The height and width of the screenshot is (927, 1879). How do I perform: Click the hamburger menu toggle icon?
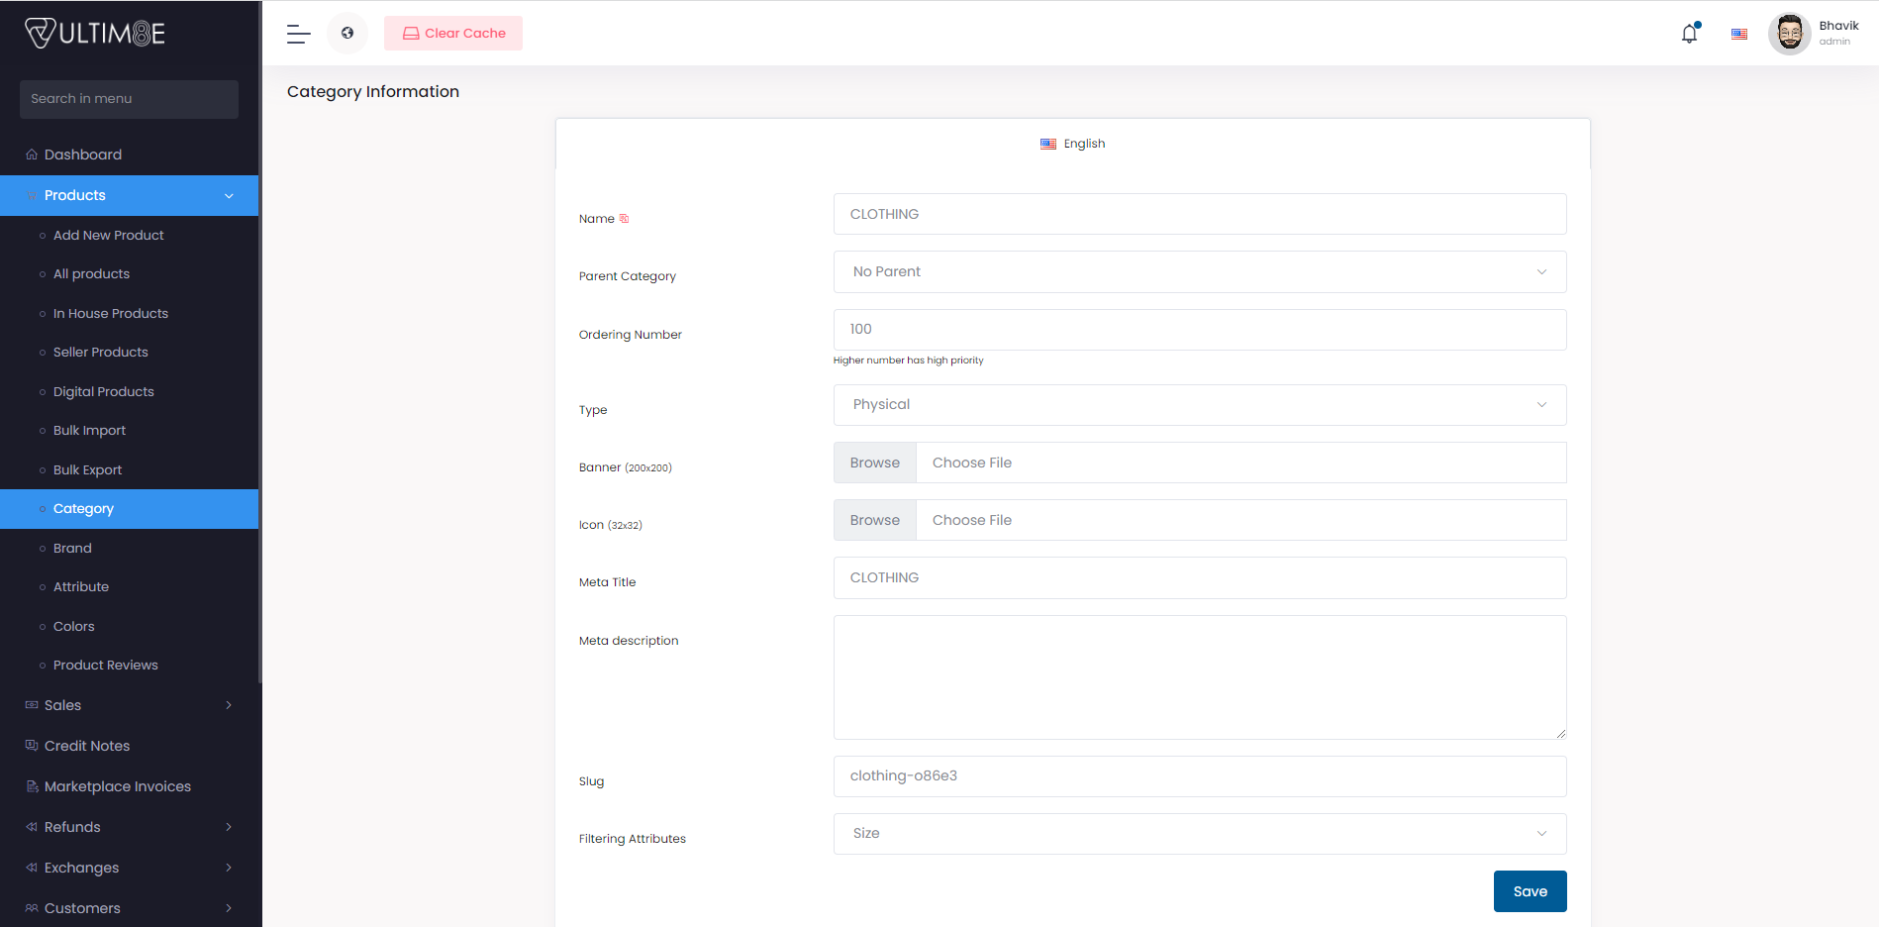click(x=298, y=34)
